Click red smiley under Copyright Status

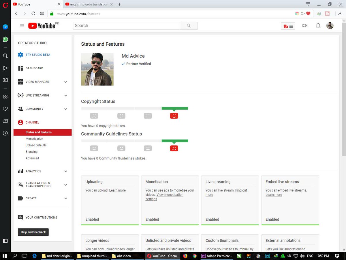174,116
